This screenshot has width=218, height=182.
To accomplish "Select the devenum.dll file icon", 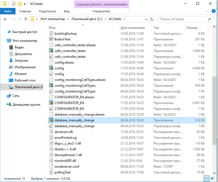I will pos(51,132).
